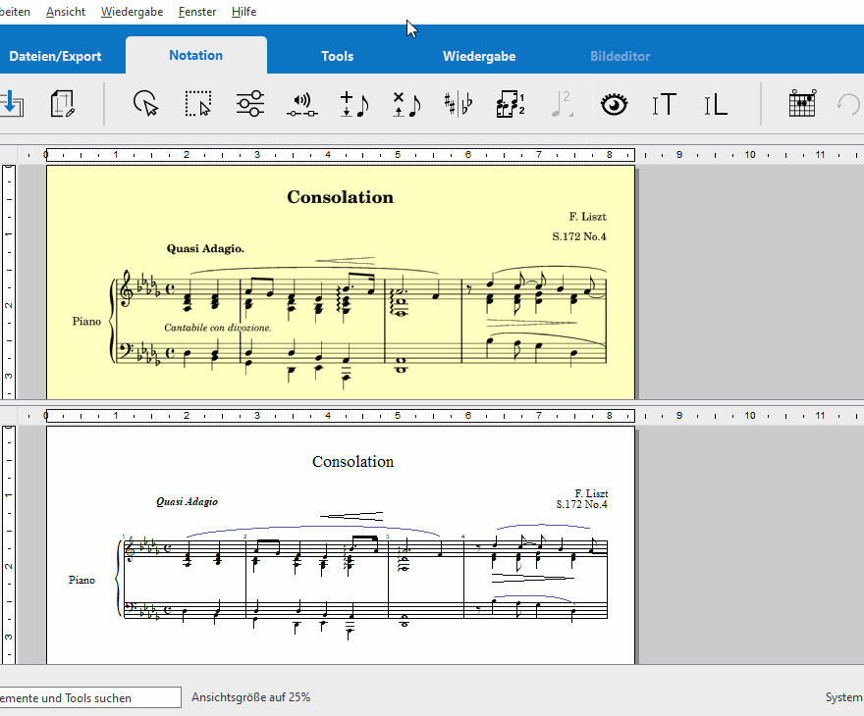Open the accidentals sharp/flat tool

pos(458,104)
